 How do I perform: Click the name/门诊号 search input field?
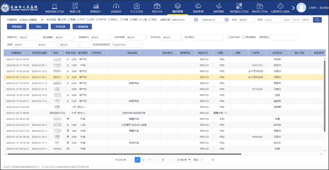click(297, 20)
